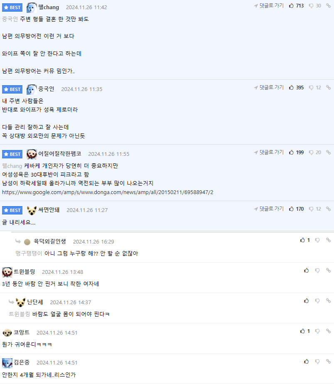Open 헬chang's user profile name
This screenshot has height=384, width=334.
[x=49, y=7]
